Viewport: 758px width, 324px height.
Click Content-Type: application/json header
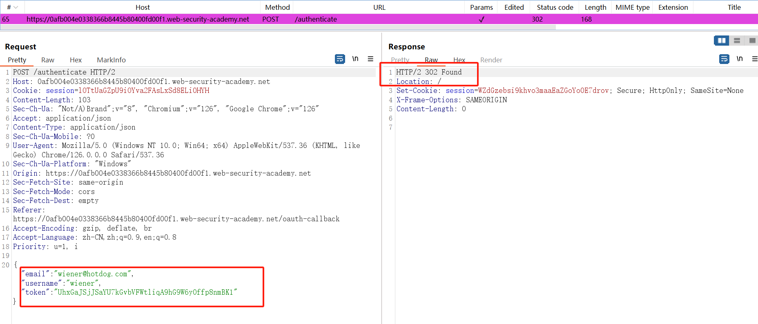click(74, 127)
